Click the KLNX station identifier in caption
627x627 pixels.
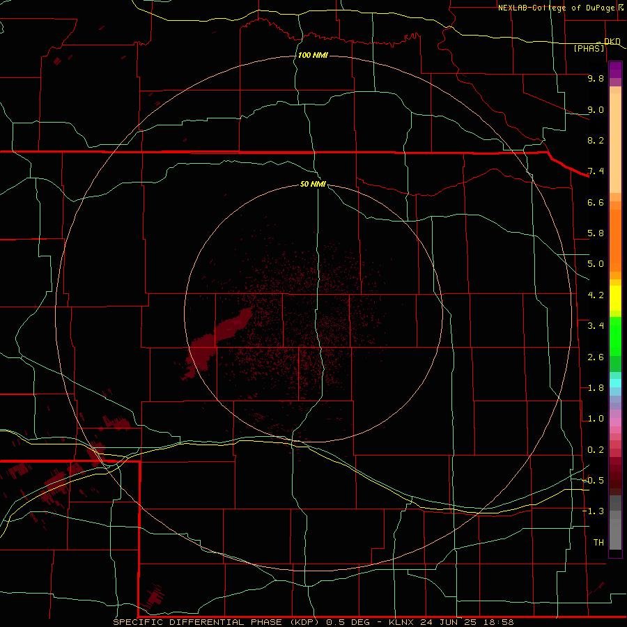[x=401, y=622]
